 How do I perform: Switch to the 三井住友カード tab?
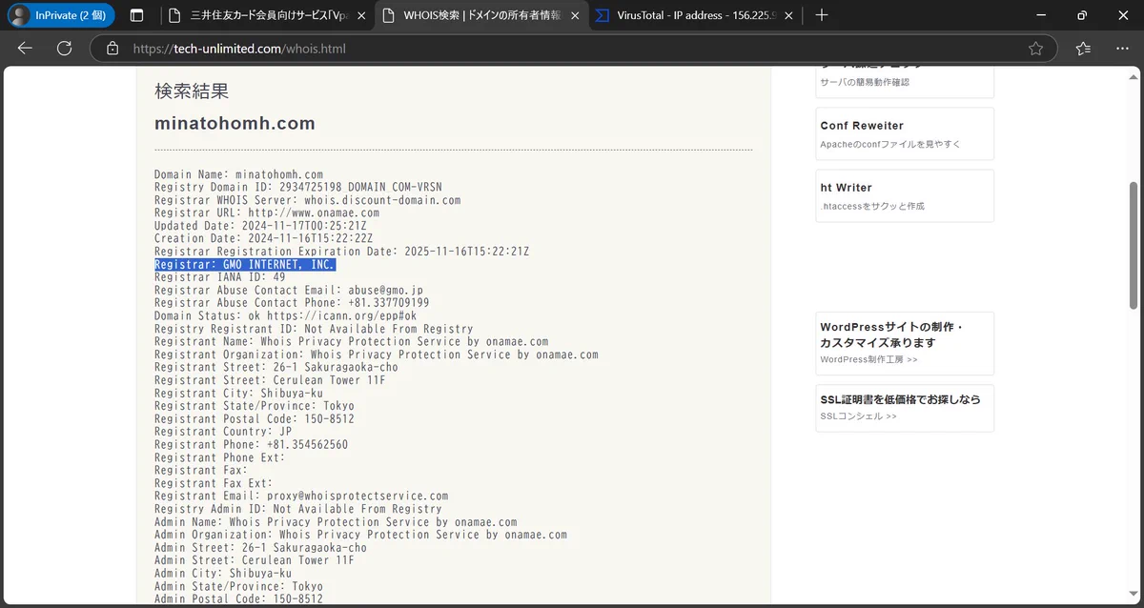(x=266, y=15)
